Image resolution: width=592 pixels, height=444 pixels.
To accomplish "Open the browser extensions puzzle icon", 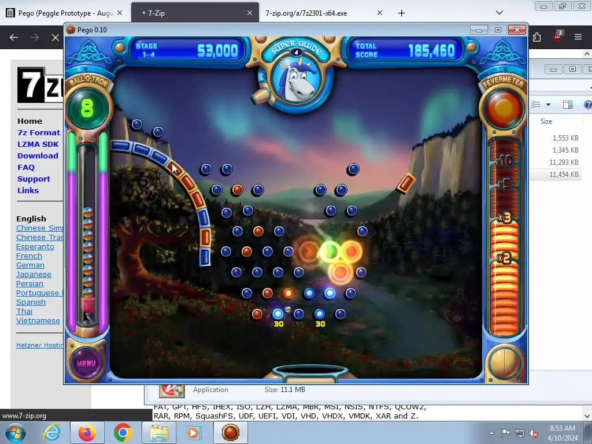I will pos(537,37).
